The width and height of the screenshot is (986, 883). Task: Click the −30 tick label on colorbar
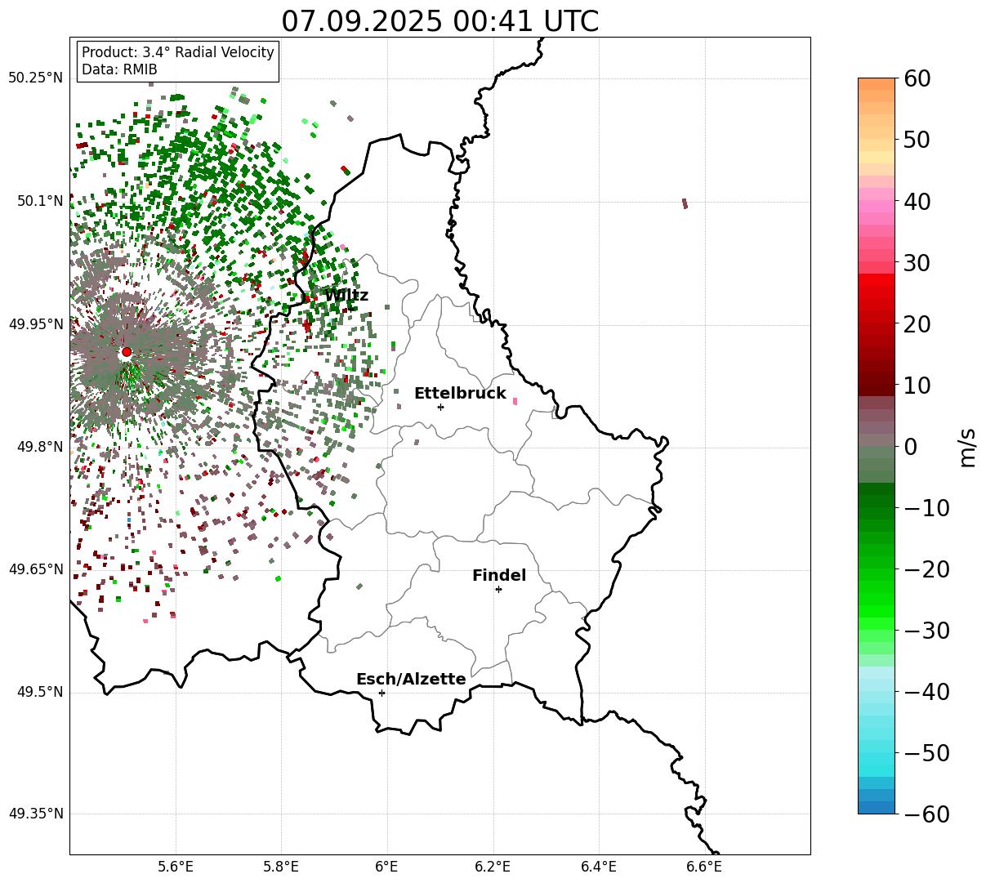[926, 631]
